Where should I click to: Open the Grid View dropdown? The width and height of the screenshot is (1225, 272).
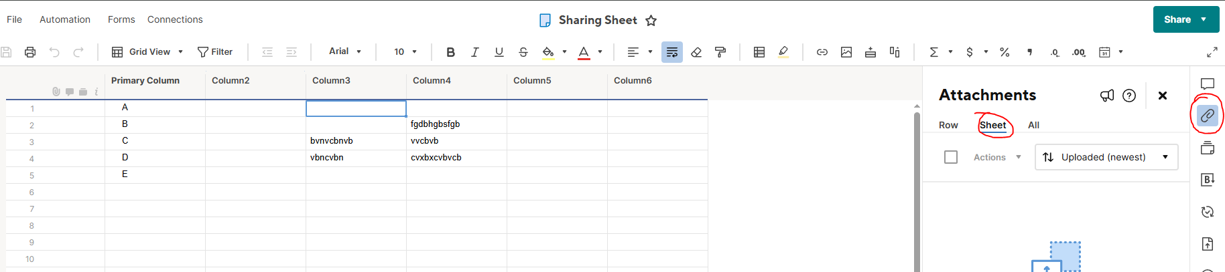coord(147,52)
